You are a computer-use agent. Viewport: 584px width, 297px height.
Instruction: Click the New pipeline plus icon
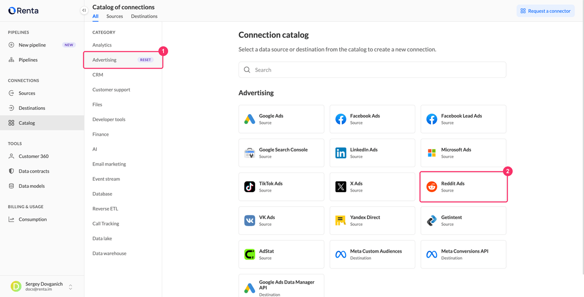[x=11, y=45]
